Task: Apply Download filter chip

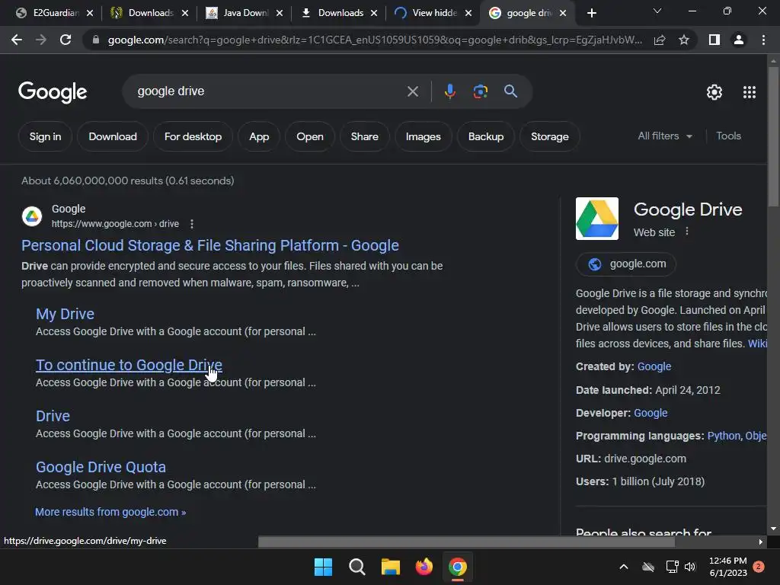Action: [113, 136]
